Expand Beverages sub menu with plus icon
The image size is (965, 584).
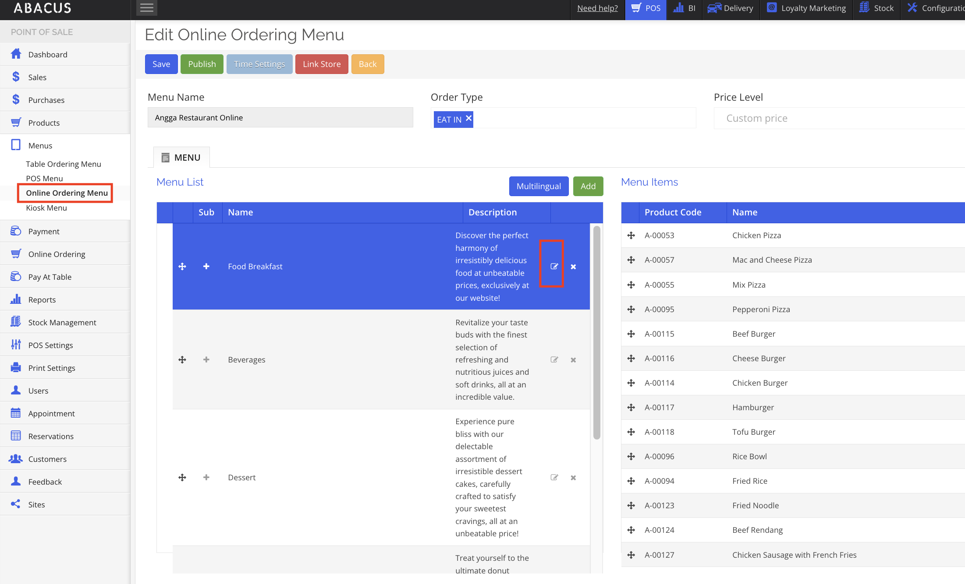206,360
